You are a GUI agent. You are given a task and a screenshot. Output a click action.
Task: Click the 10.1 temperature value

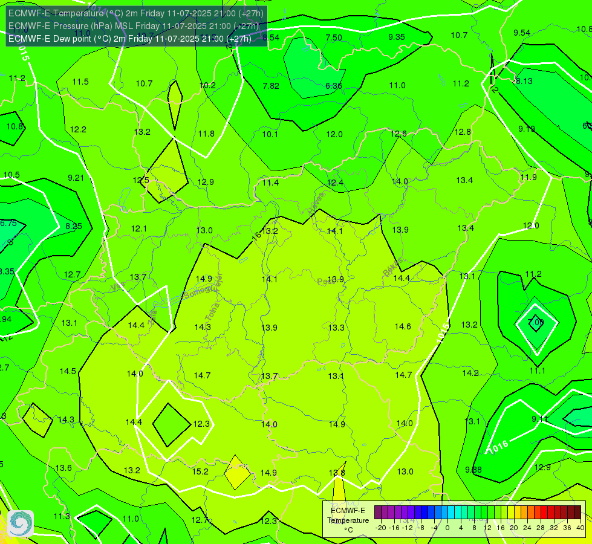click(270, 134)
